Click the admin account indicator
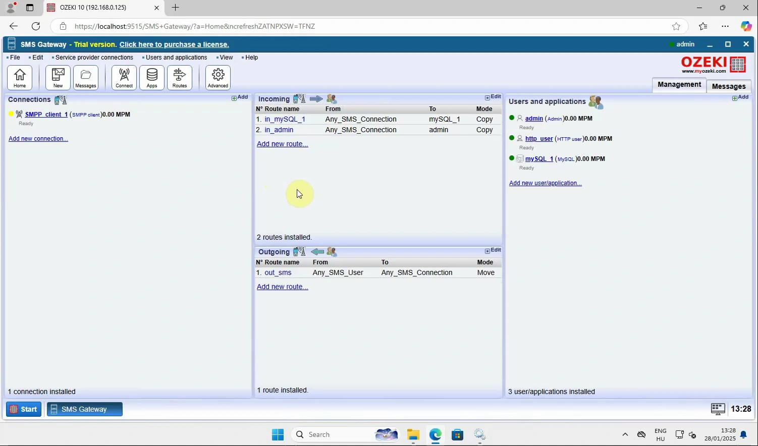Viewport: 758px width, 446px height. point(682,44)
